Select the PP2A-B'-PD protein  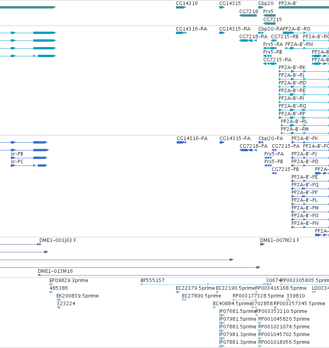305,162
